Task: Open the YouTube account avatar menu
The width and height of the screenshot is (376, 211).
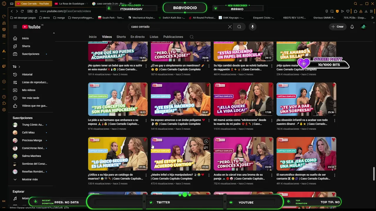Action: click(x=363, y=27)
